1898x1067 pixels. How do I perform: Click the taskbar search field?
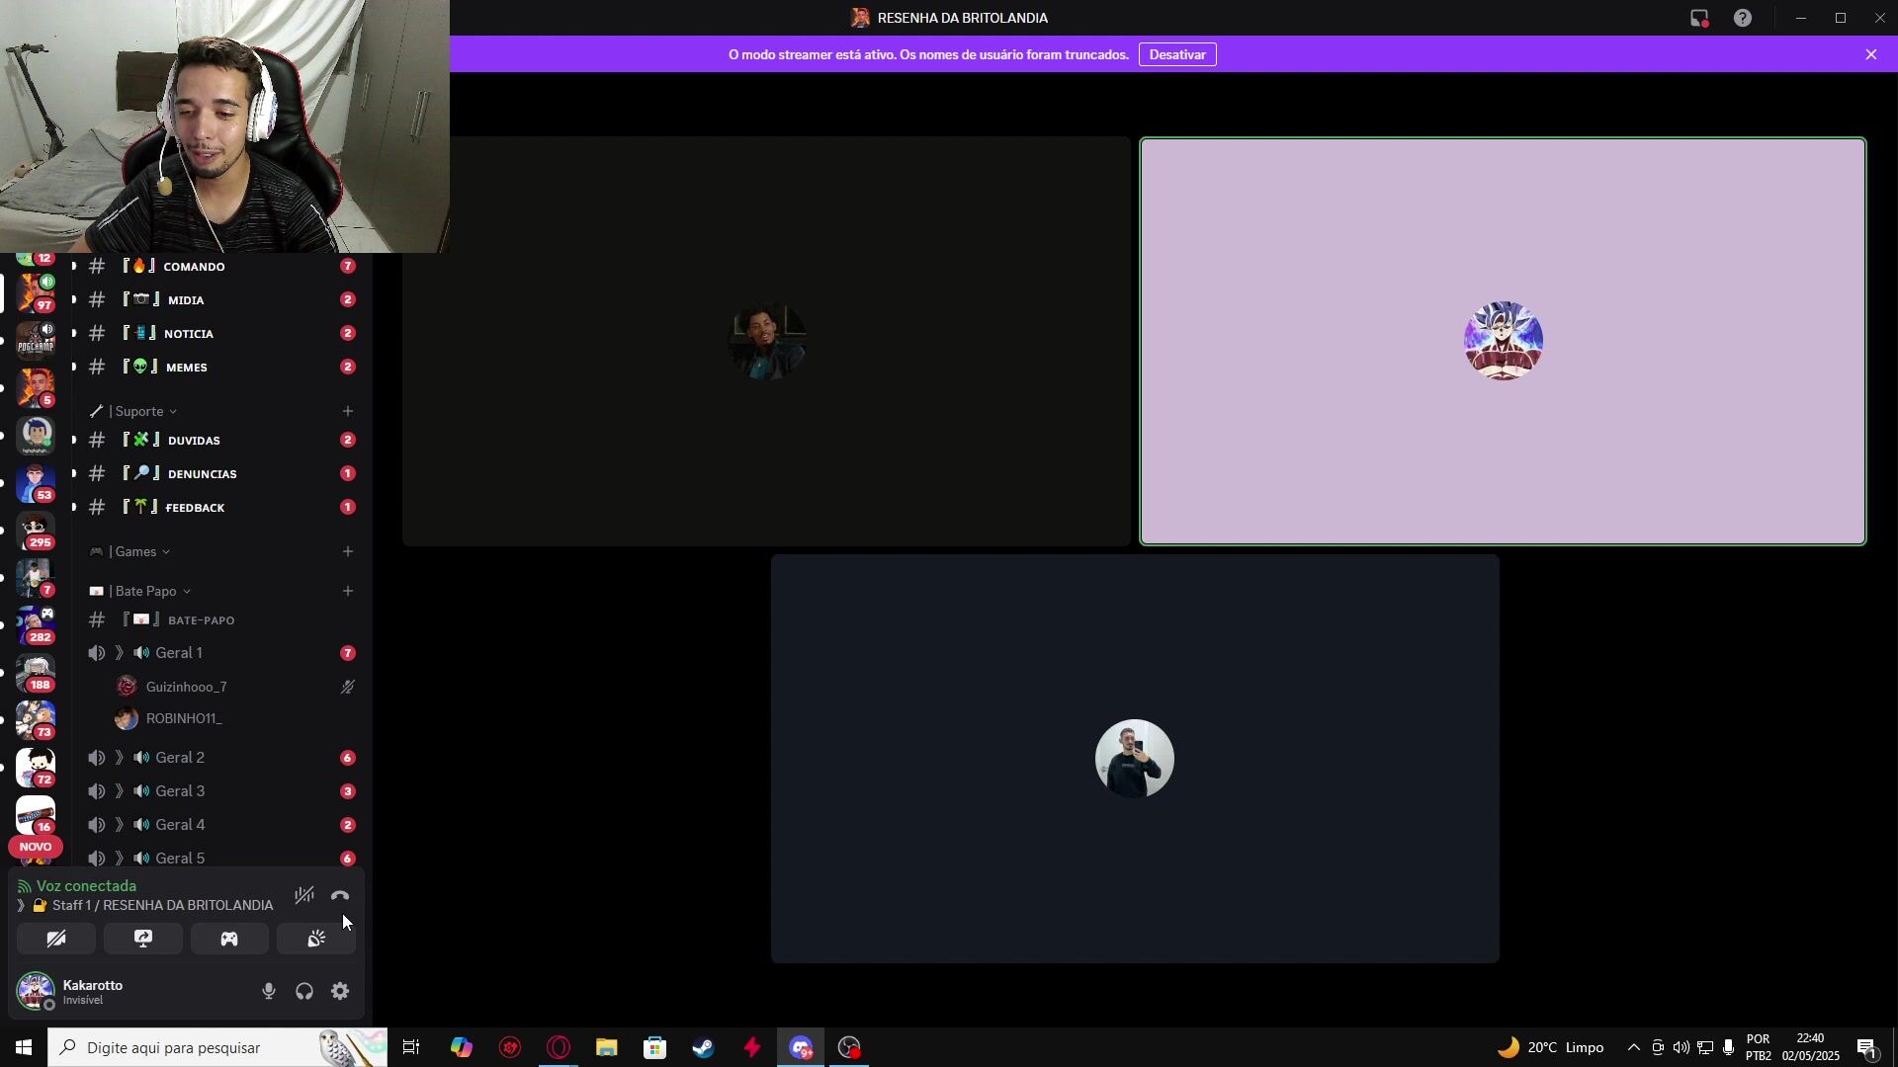(217, 1047)
